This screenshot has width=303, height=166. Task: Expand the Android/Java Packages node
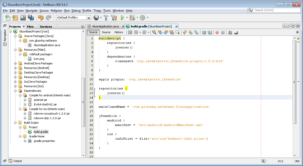(15, 63)
